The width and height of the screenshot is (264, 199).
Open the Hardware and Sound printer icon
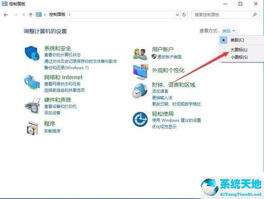[32, 105]
